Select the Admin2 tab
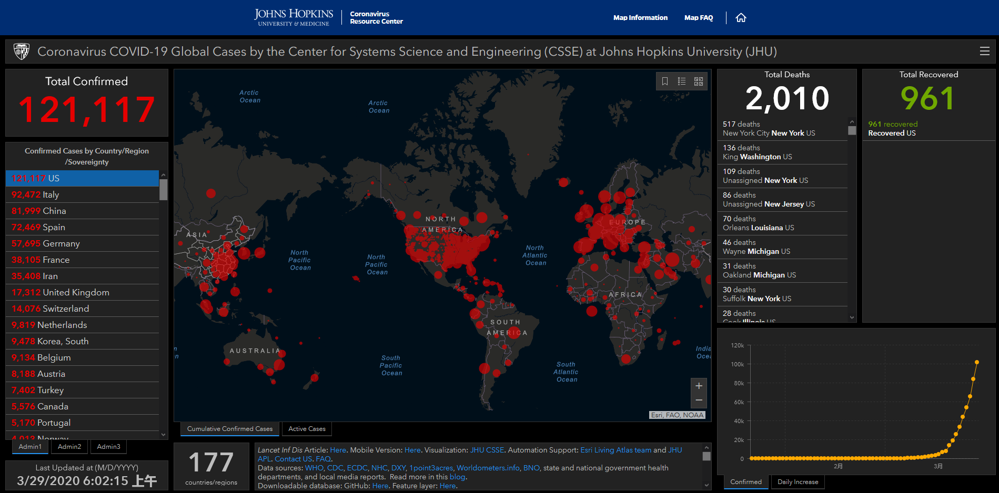This screenshot has height=493, width=999. (69, 447)
